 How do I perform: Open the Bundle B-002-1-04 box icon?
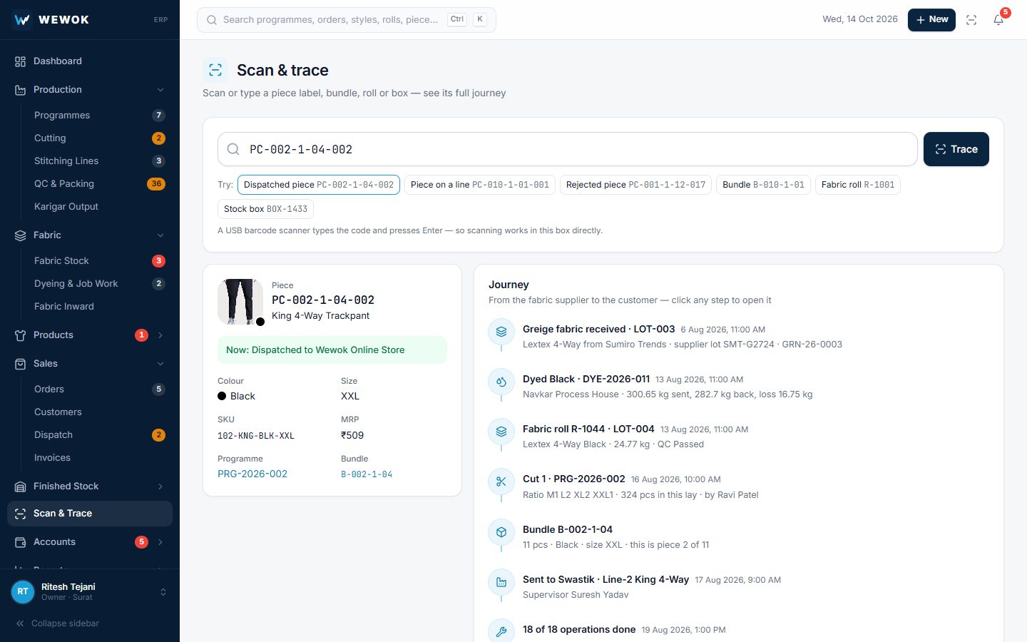[501, 532]
